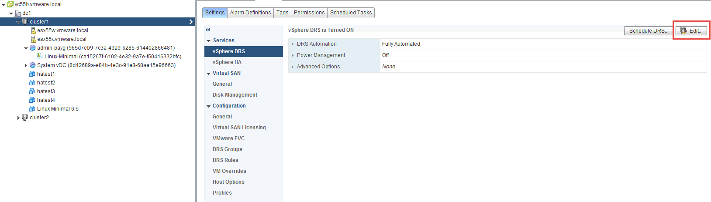The image size is (711, 202).
Task: Click the cluster2 cluster icon
Action: (x=25, y=118)
